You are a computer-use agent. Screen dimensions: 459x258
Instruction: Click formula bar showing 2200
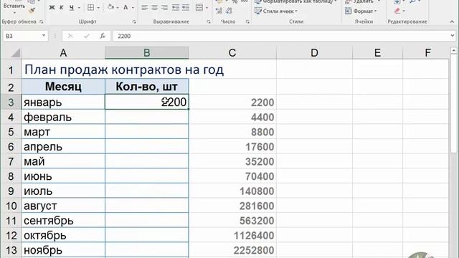point(281,36)
